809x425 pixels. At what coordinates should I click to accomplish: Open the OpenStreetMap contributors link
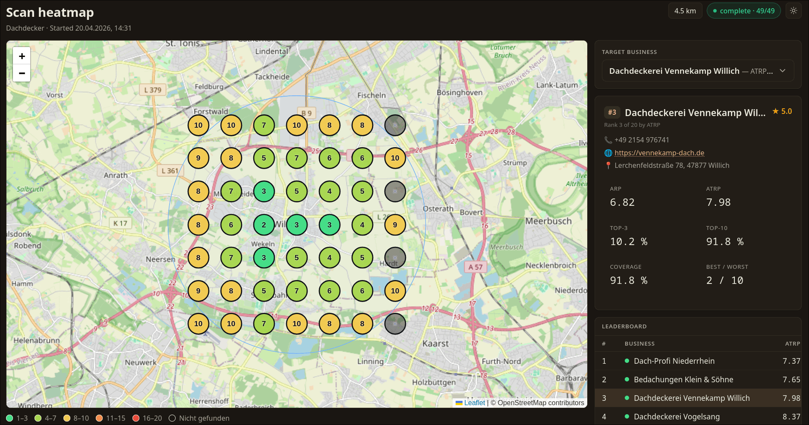point(541,403)
